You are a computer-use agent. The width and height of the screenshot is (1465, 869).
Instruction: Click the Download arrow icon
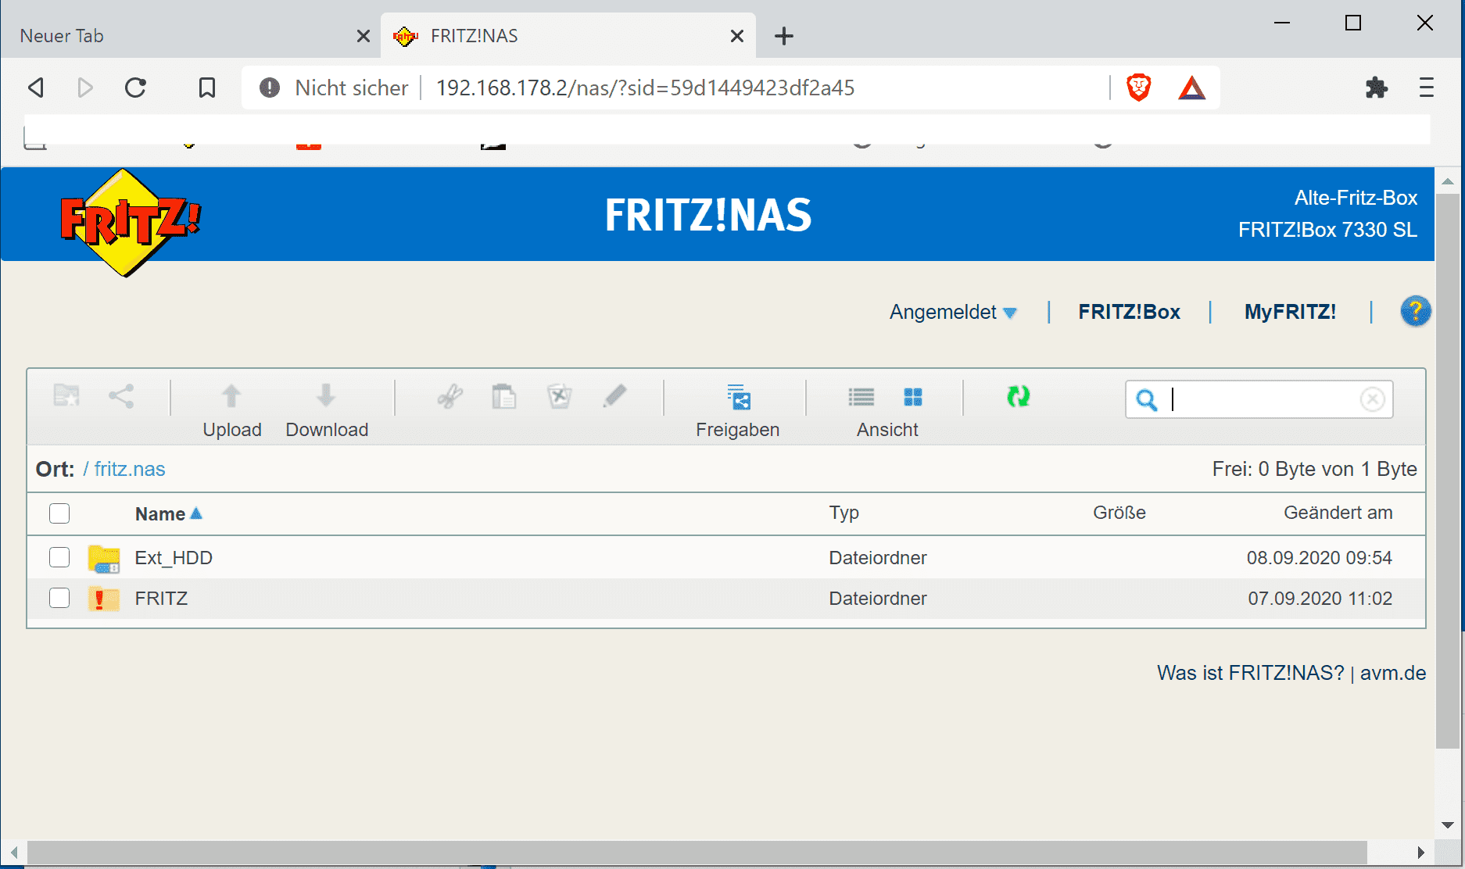point(326,395)
